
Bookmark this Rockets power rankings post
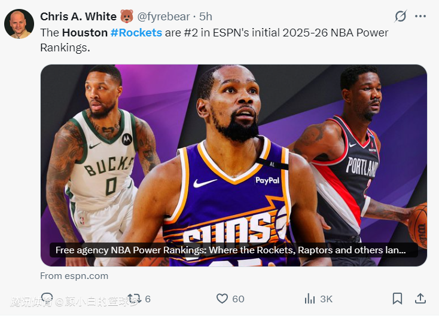click(397, 298)
